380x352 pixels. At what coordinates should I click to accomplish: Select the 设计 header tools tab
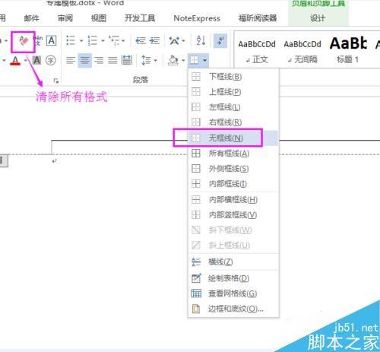(318, 18)
